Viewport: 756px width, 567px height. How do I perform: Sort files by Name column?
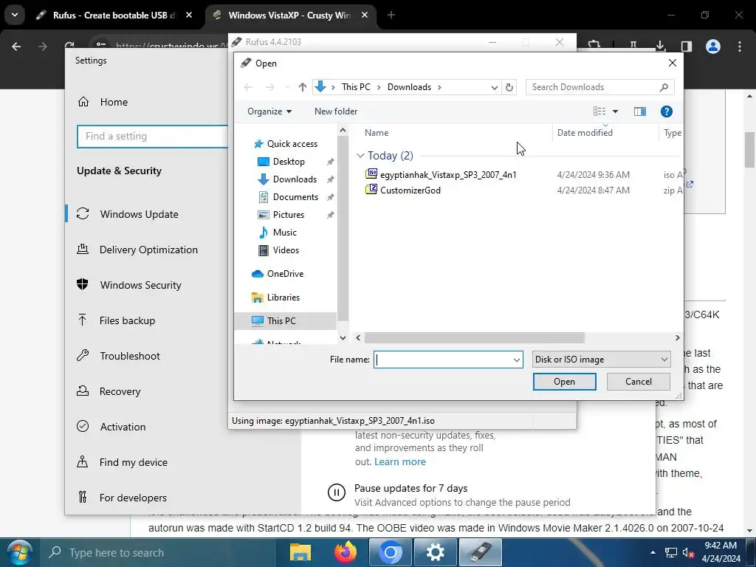(377, 133)
